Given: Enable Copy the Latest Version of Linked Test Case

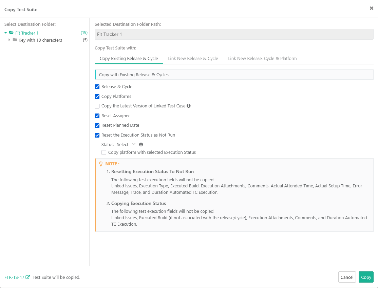Looking at the screenshot, I should tap(97, 106).
